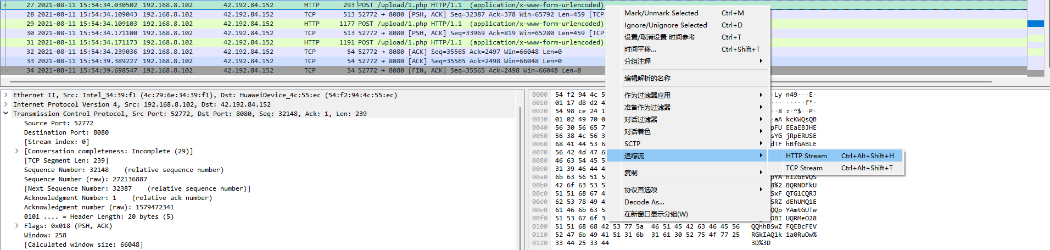1050x250 pixels.
Task: Select HTTP Stream in the follow submenu
Action: [806, 156]
